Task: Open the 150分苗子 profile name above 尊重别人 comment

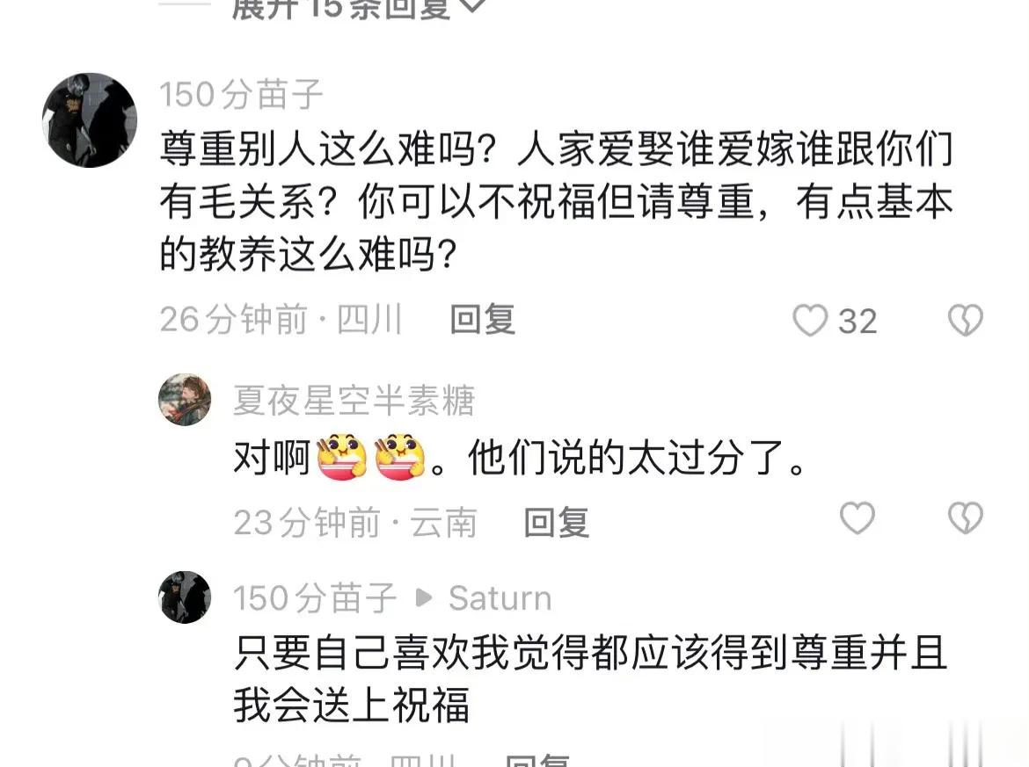Action: pyautogui.click(x=241, y=94)
